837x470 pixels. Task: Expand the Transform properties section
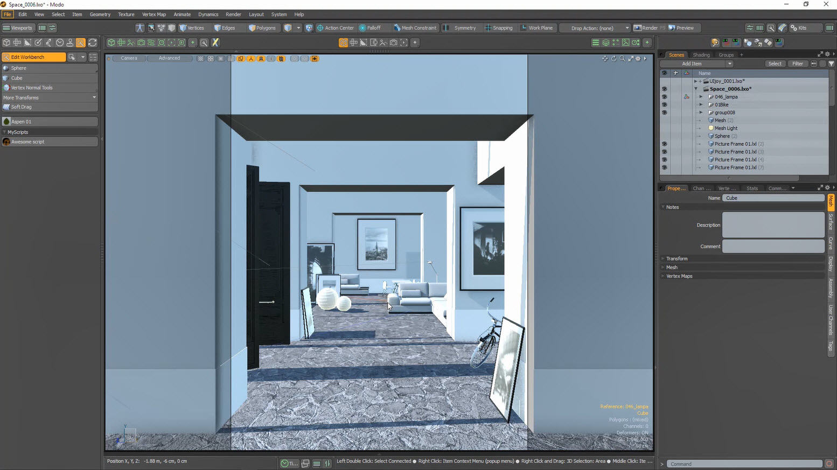click(676, 259)
